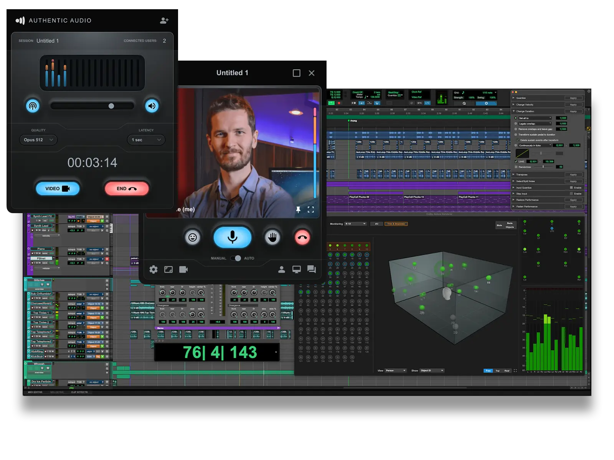Open call settings via the gear icon
Image resolution: width=614 pixels, height=460 pixels.
pos(153,269)
